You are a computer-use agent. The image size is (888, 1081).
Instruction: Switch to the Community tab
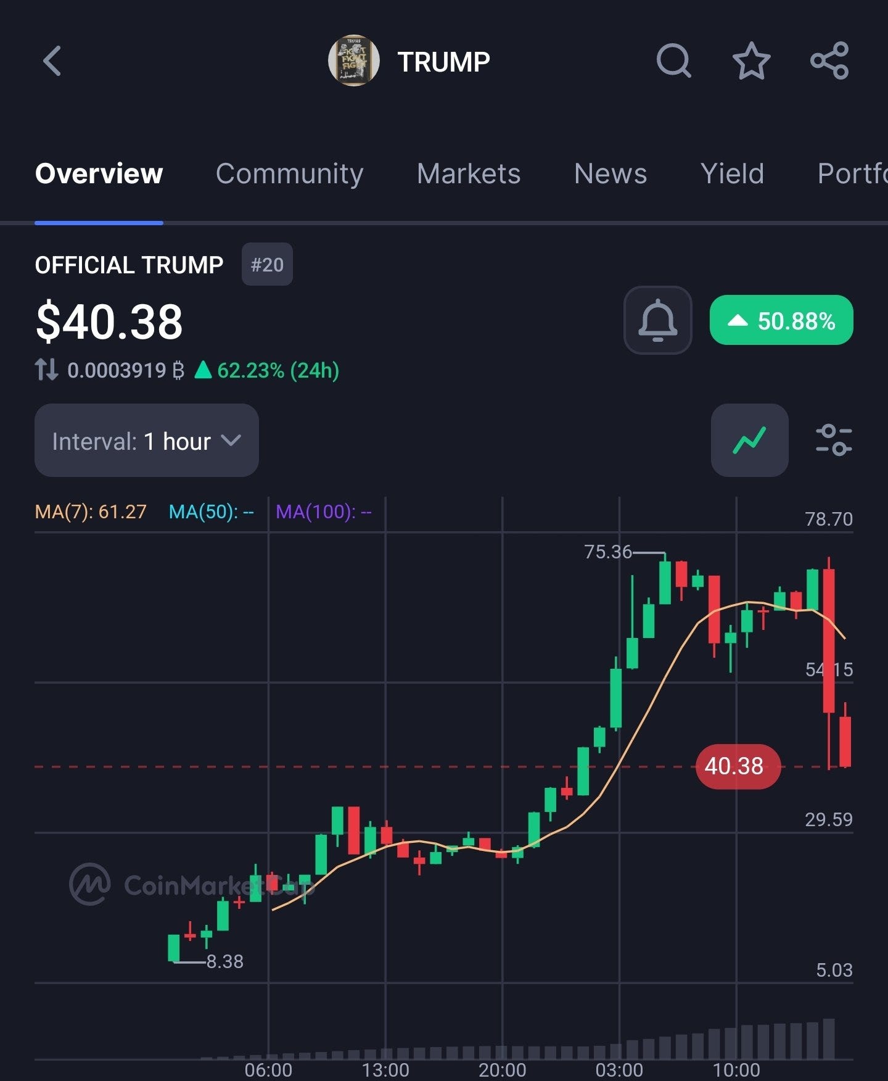click(289, 173)
